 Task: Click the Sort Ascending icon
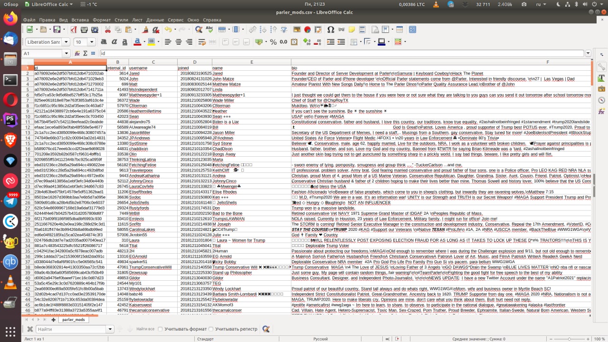[x=263, y=29]
